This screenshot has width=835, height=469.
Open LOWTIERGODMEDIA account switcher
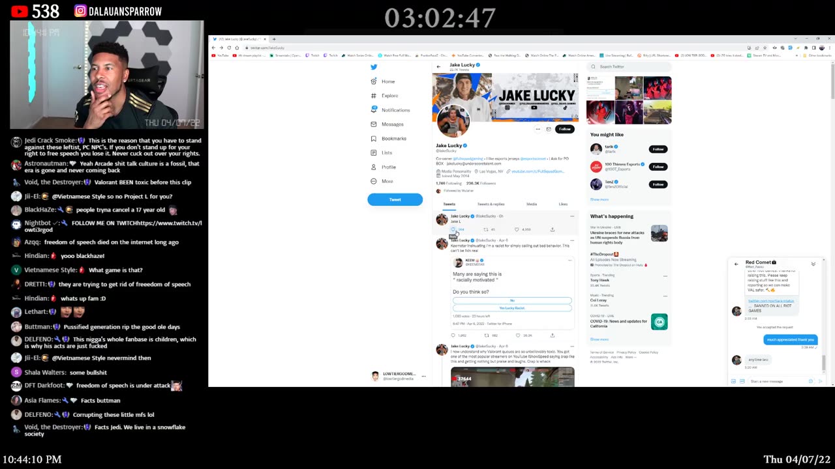pyautogui.click(x=398, y=376)
